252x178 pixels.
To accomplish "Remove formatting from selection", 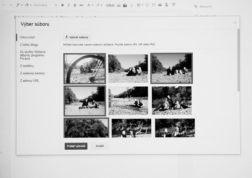I will tap(166, 5).
